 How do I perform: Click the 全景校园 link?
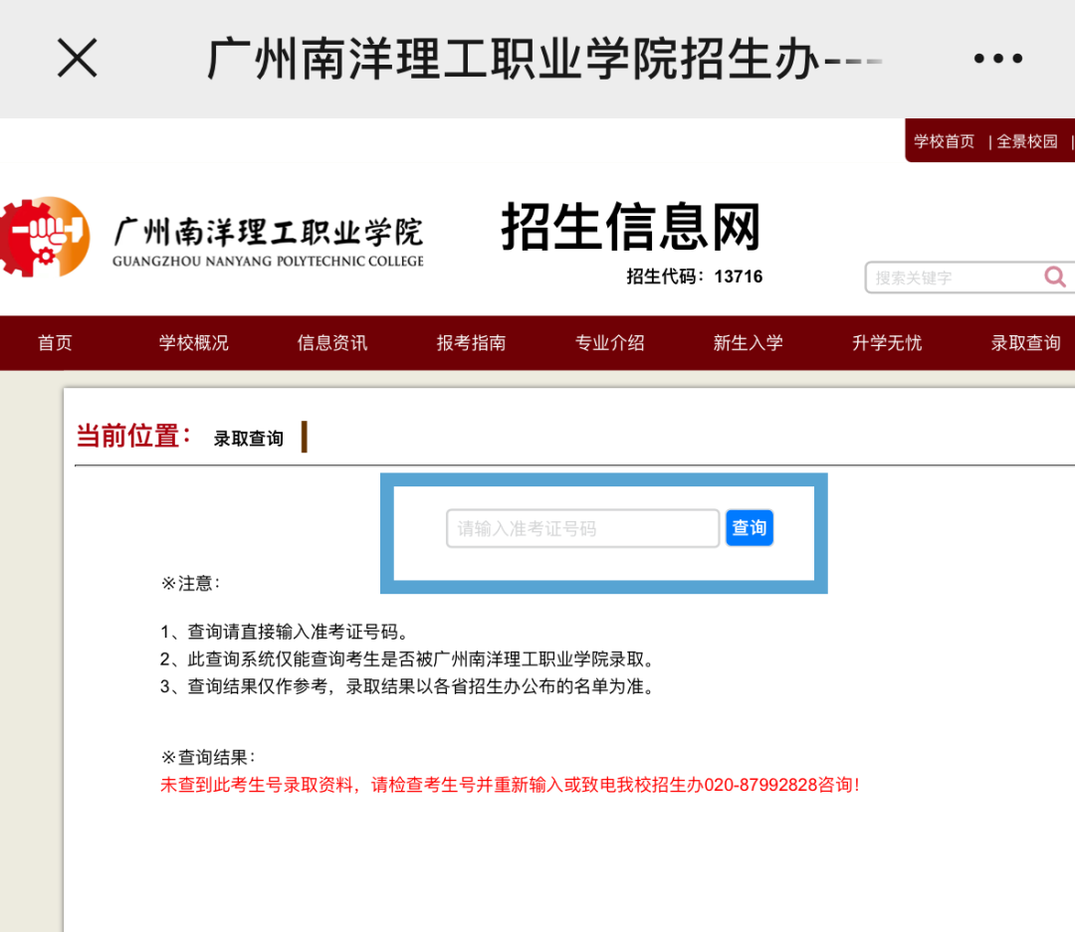1028,140
